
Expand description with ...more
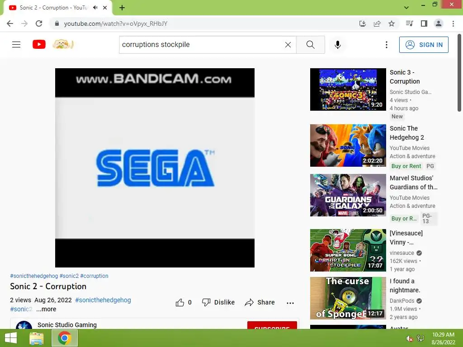46,309
